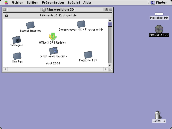This screenshot has width=172, height=129.
Task: Open the Dreamweaver MX / Fireworks MX folder
Action: click(81, 24)
